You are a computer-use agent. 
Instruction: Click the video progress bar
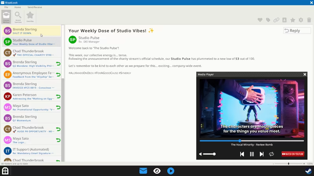click(252, 141)
